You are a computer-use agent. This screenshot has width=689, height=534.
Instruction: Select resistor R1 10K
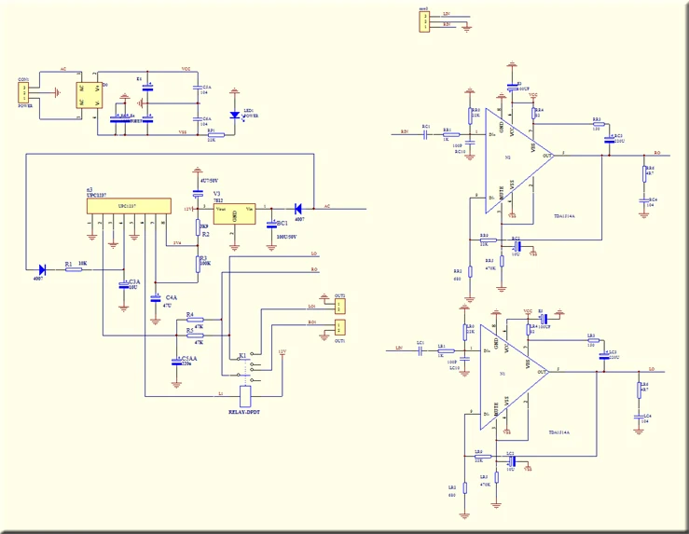point(74,269)
